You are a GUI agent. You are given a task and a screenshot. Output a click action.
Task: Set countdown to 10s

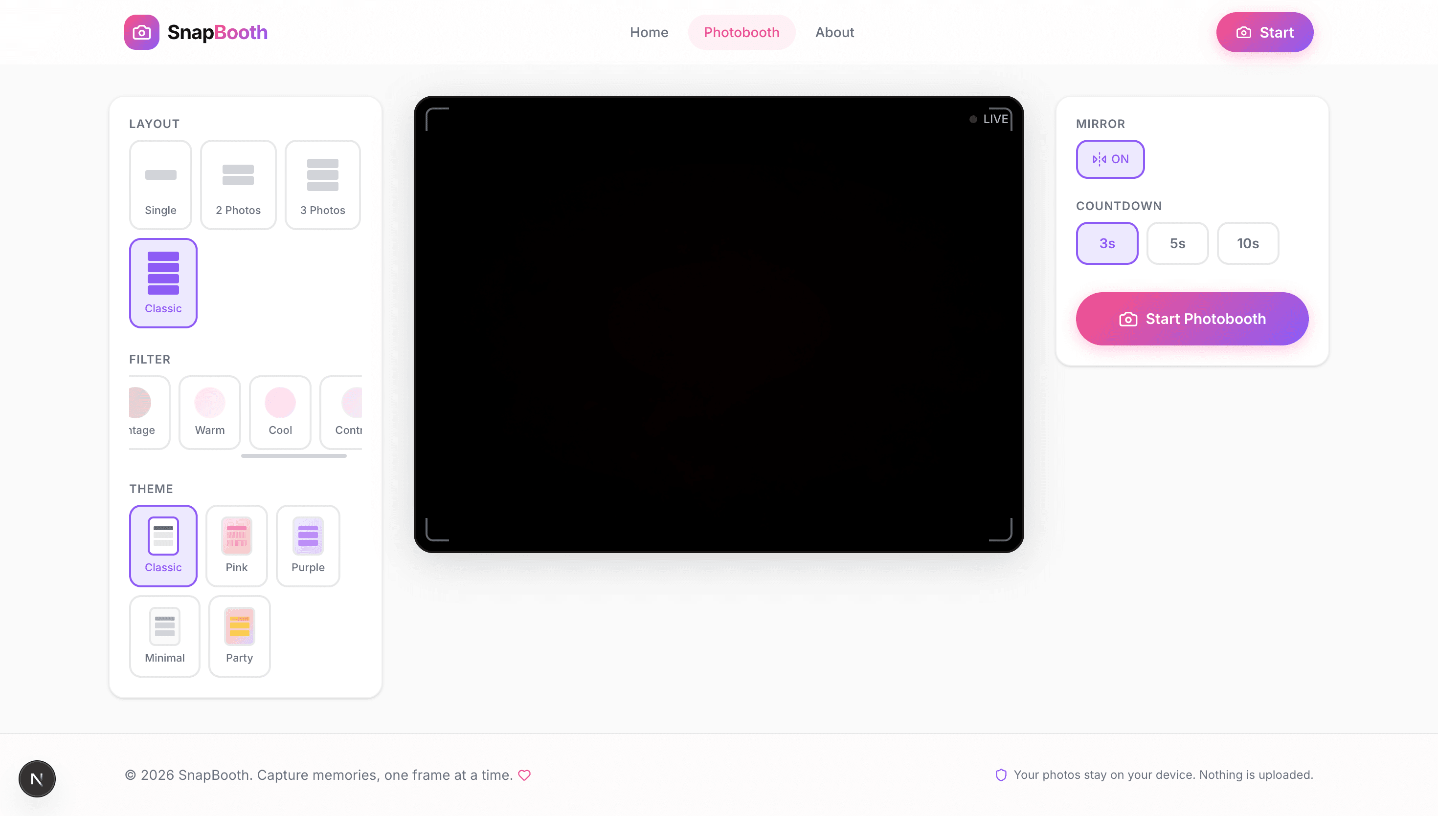point(1248,243)
